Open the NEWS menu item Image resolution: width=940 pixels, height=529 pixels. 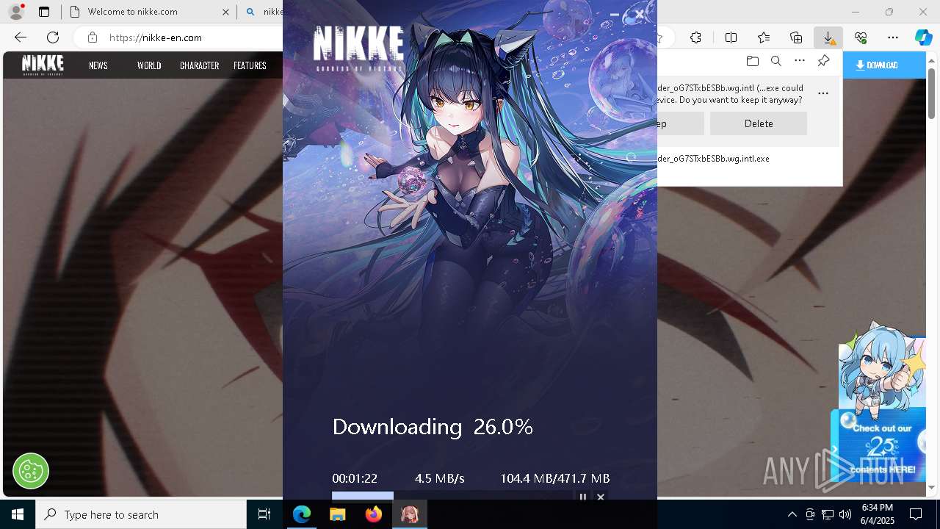pyautogui.click(x=98, y=65)
